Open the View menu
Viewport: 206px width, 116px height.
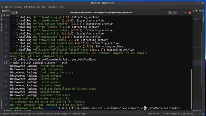tap(12, 7)
